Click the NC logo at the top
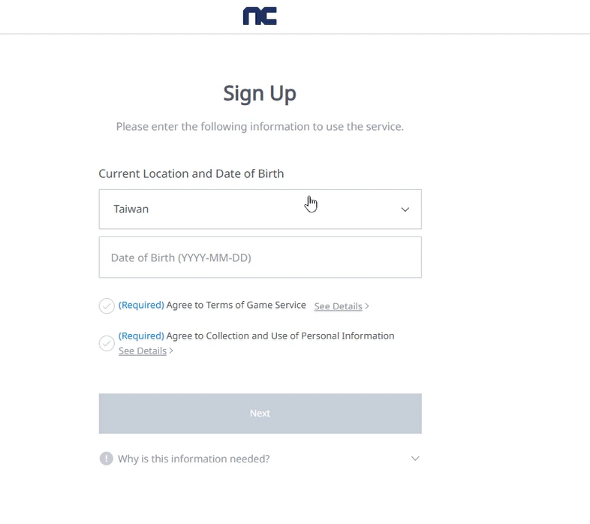Image resolution: width=590 pixels, height=524 pixels. pos(260,17)
